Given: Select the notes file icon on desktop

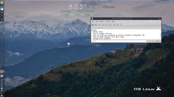Looking at the screenshot, I should point(69,45).
